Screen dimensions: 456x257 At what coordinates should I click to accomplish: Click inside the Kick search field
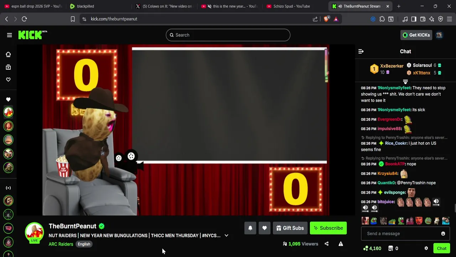[x=228, y=35]
